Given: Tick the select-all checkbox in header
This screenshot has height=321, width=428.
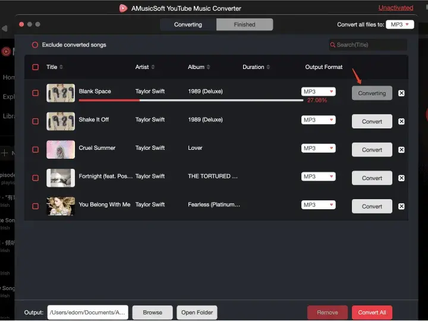Looking at the screenshot, I should tap(36, 67).
